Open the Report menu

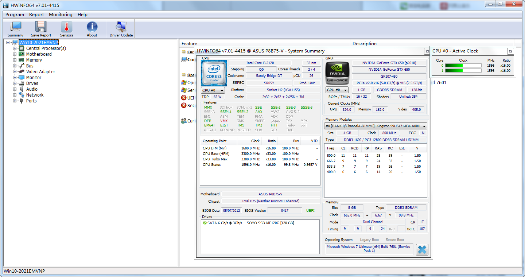(x=36, y=15)
